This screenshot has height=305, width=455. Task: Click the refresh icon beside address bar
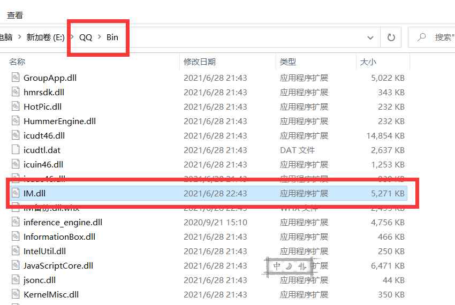click(x=391, y=37)
